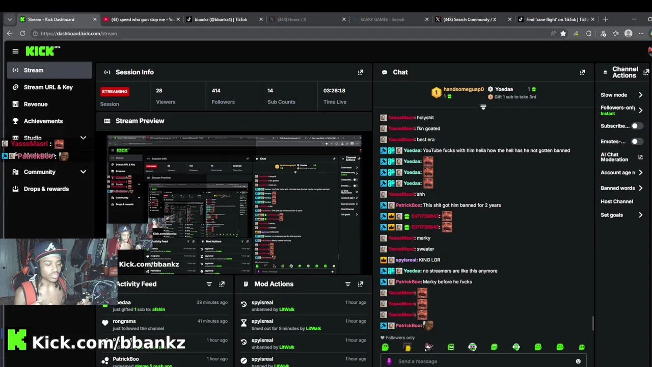
Task: Open the hamburger menu beside Kick logo
Action: 15,51
